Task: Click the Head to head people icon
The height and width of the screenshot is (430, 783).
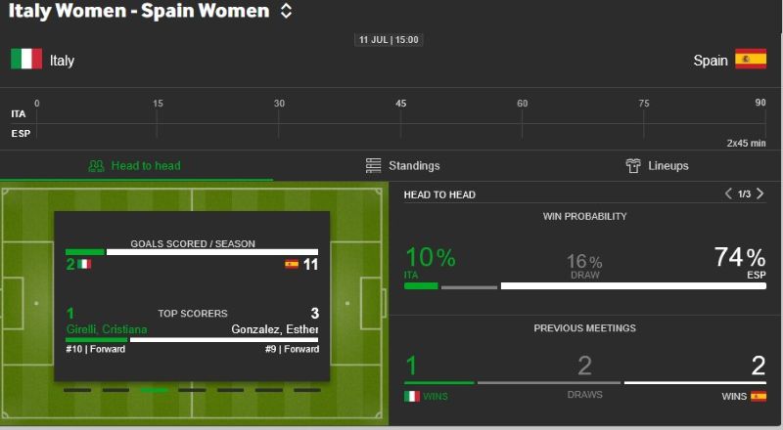Action: [96, 166]
